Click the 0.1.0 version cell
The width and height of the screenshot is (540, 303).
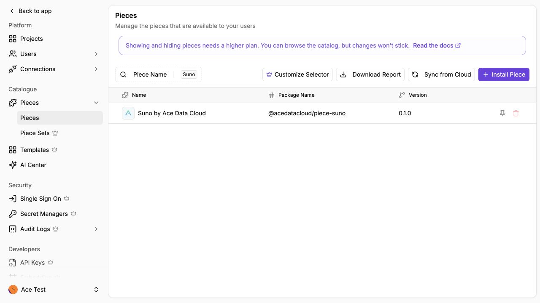click(405, 113)
